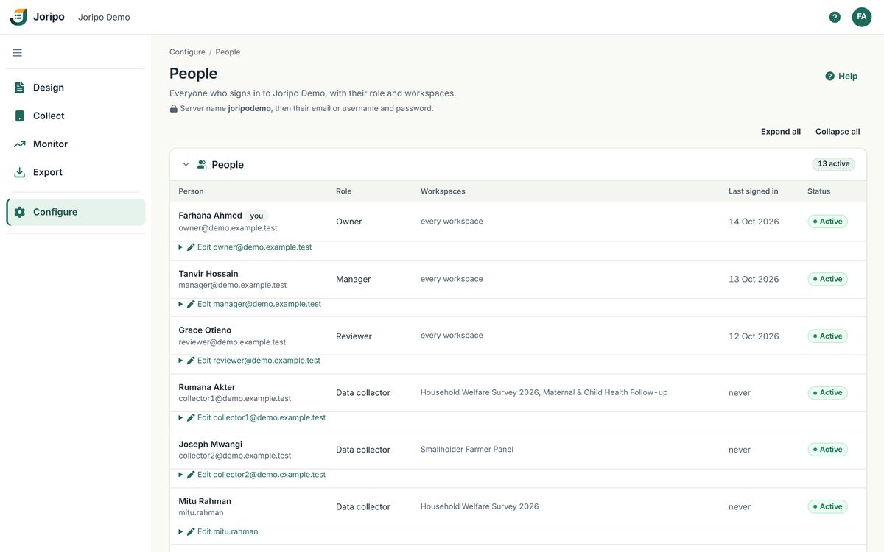Click the Active status badge for Grace Otieno

point(827,336)
